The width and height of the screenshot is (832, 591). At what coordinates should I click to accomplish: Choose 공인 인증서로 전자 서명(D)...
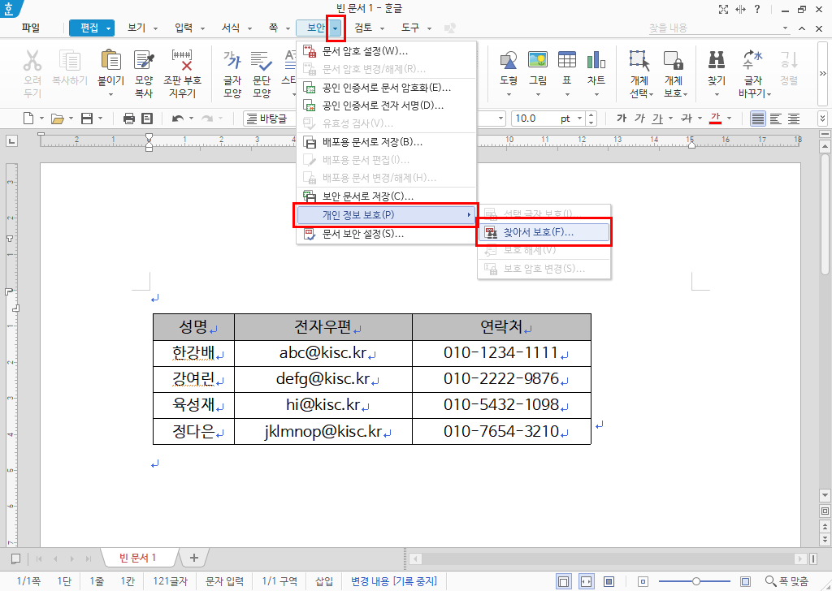click(x=386, y=106)
